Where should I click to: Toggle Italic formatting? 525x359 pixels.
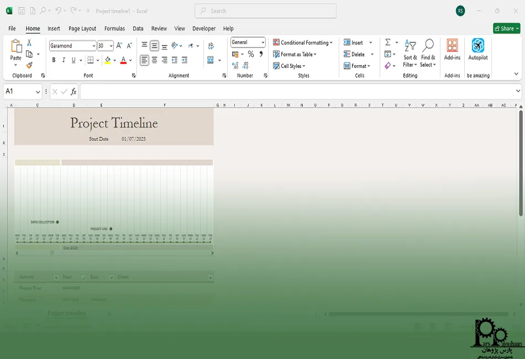[x=64, y=60]
